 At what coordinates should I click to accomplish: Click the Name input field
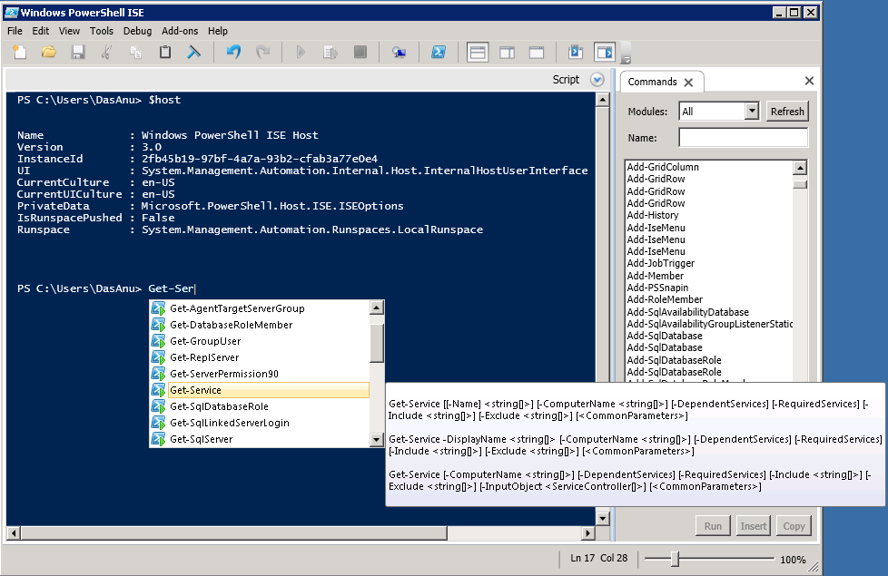coord(743,138)
